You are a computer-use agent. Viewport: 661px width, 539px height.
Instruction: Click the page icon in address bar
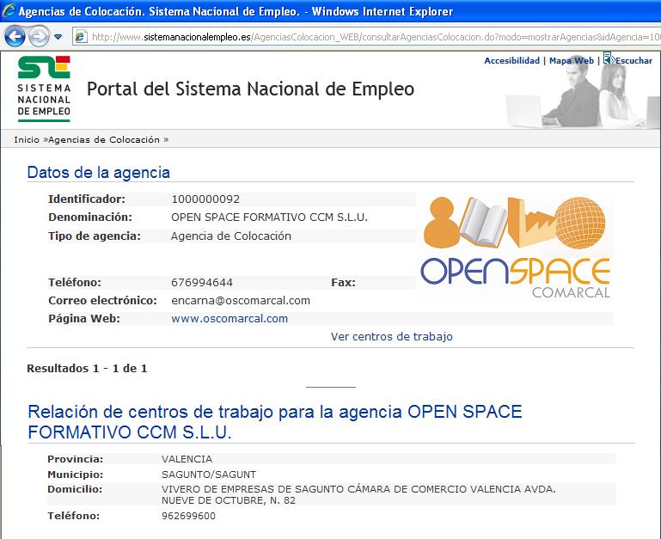[x=81, y=37]
